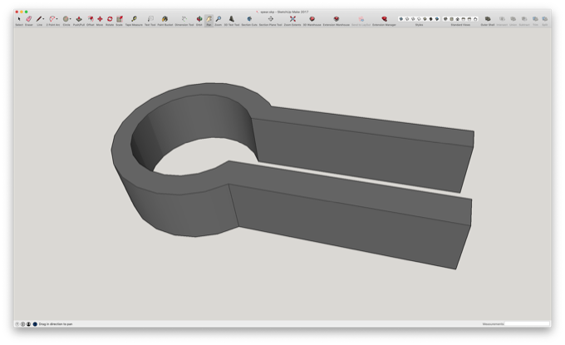Toggle the Pan hand tool
Image resolution: width=565 pixels, height=345 pixels.
click(209, 19)
